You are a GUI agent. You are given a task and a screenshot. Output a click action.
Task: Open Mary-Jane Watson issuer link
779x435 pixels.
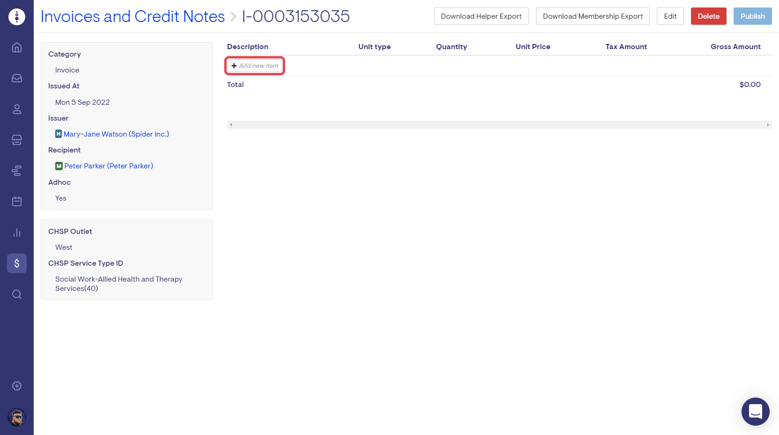[116, 134]
